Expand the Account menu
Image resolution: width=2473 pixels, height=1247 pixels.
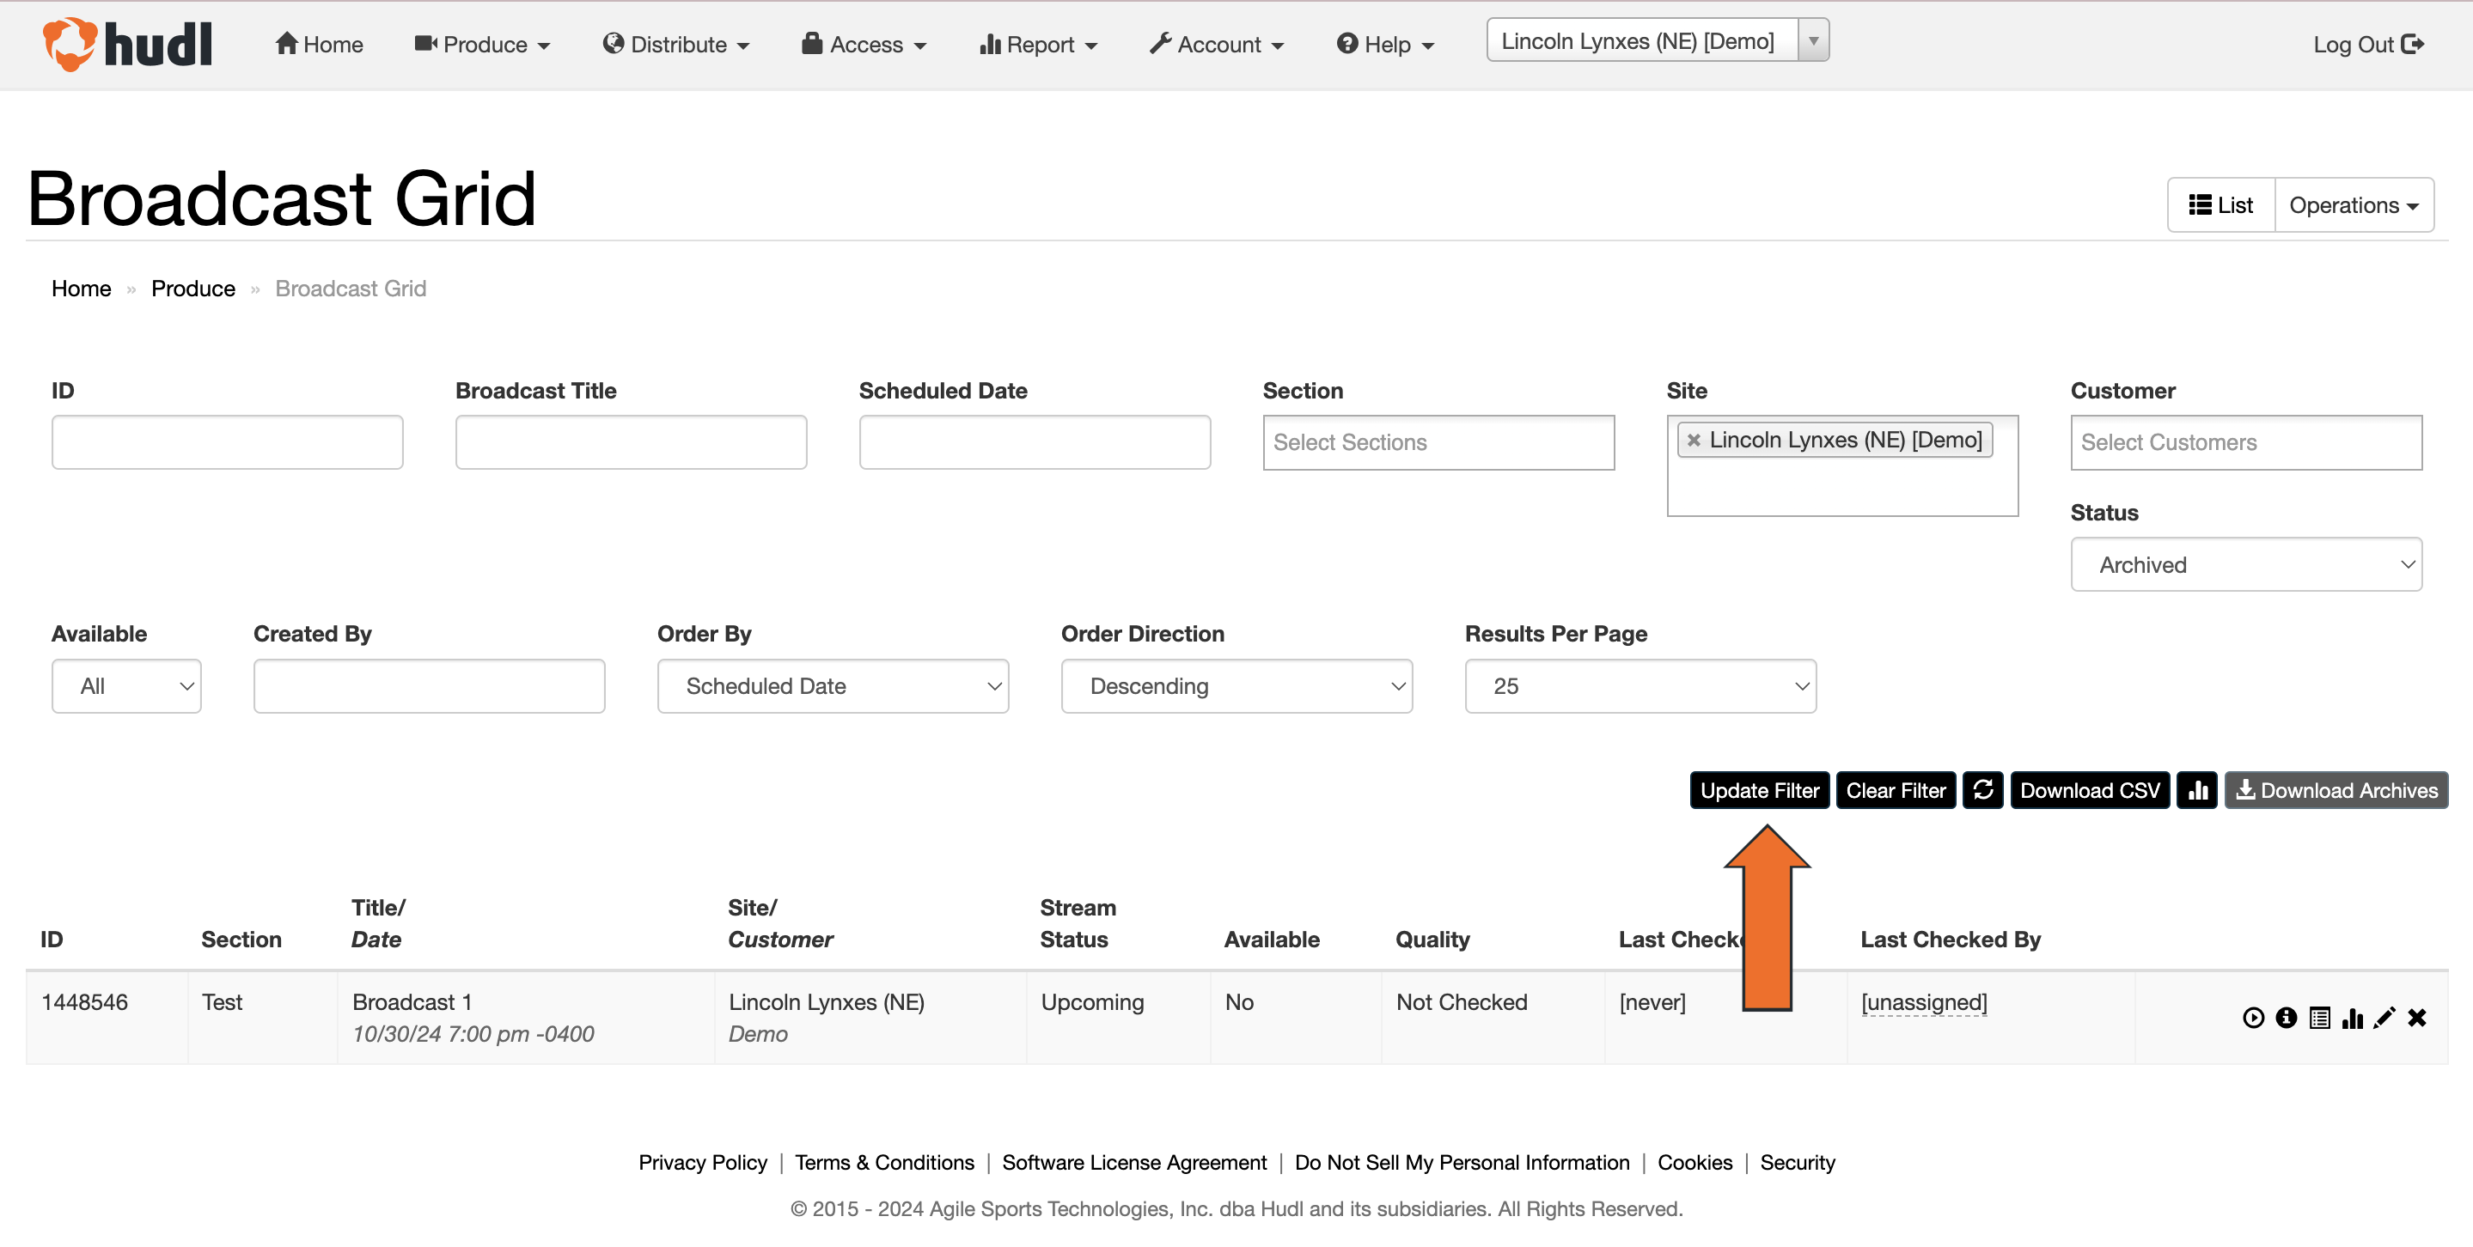(1217, 44)
